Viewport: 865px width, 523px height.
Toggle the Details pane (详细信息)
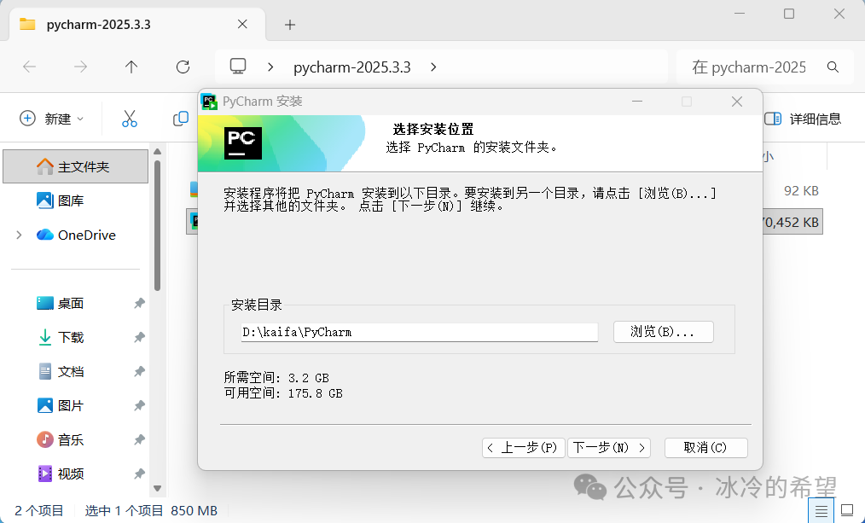pyautogui.click(x=802, y=119)
